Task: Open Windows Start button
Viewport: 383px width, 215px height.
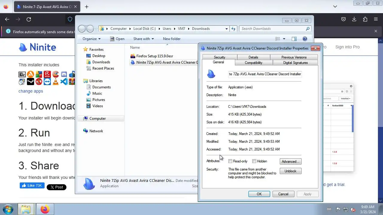Action: tap(8, 209)
